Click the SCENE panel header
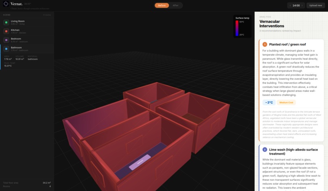Screen dimensions: 328x191 click(7, 15)
